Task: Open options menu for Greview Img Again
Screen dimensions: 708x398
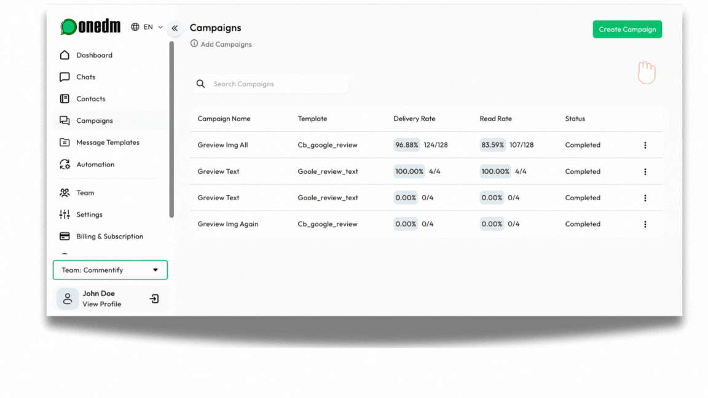Action: 645,224
